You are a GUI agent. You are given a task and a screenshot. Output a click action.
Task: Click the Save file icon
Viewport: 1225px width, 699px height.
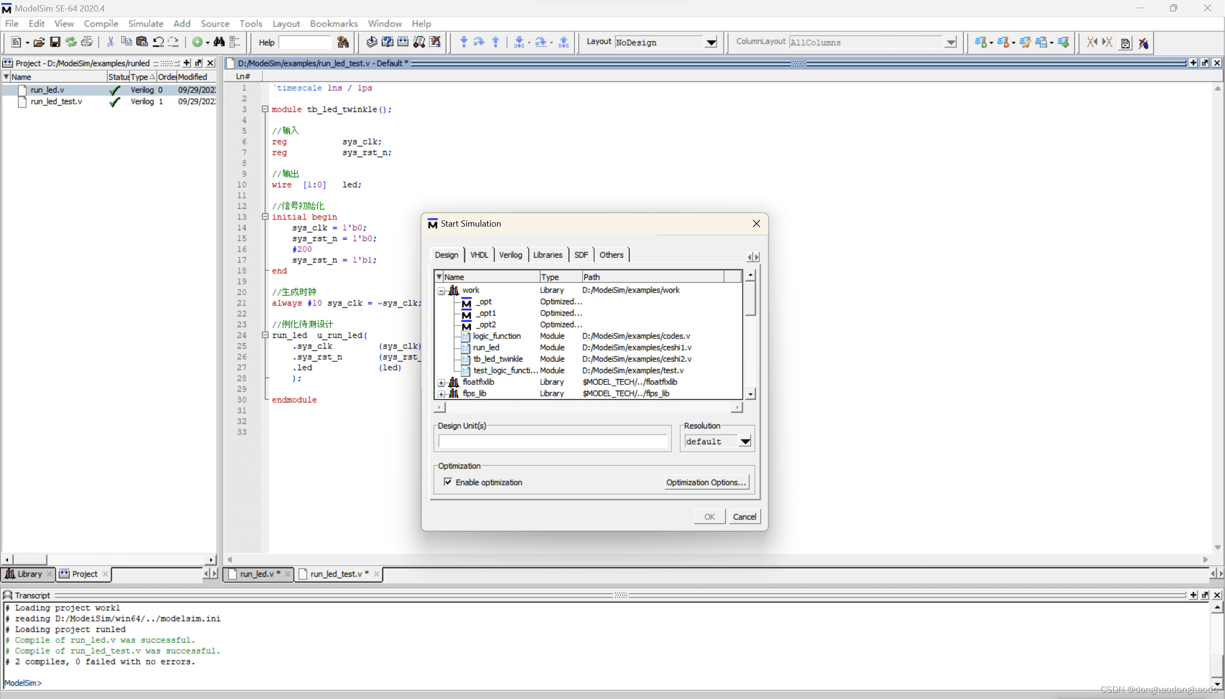pyautogui.click(x=55, y=42)
